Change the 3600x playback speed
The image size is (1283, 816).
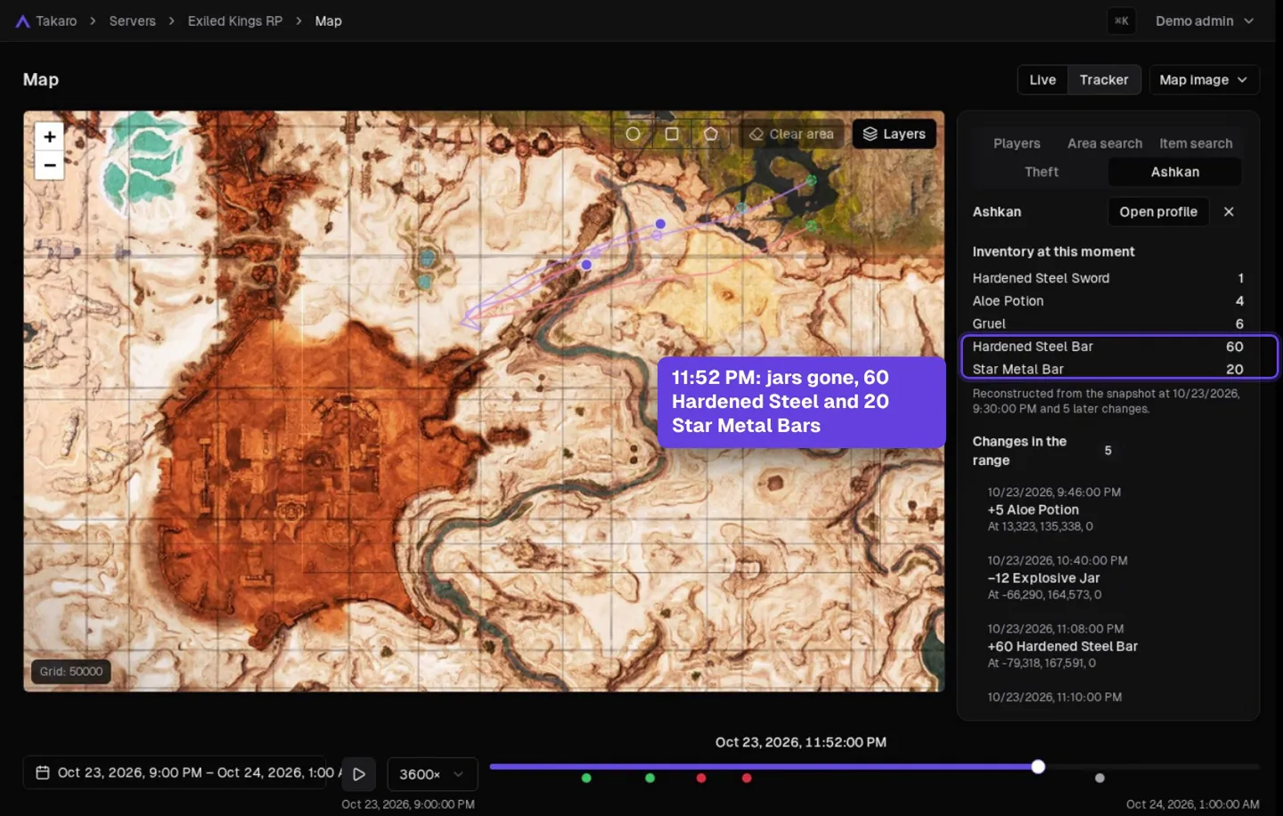pyautogui.click(x=432, y=774)
